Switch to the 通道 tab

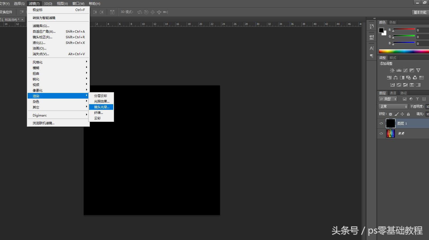393,93
